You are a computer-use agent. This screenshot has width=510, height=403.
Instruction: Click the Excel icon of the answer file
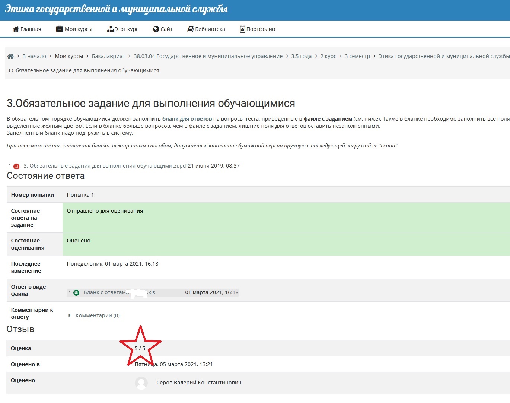click(x=76, y=293)
